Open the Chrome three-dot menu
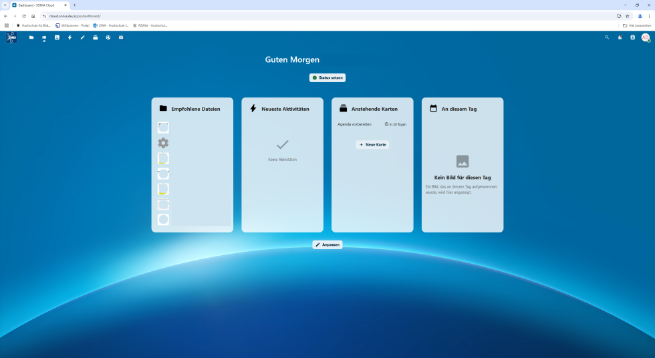This screenshot has height=358, width=655. [650, 15]
